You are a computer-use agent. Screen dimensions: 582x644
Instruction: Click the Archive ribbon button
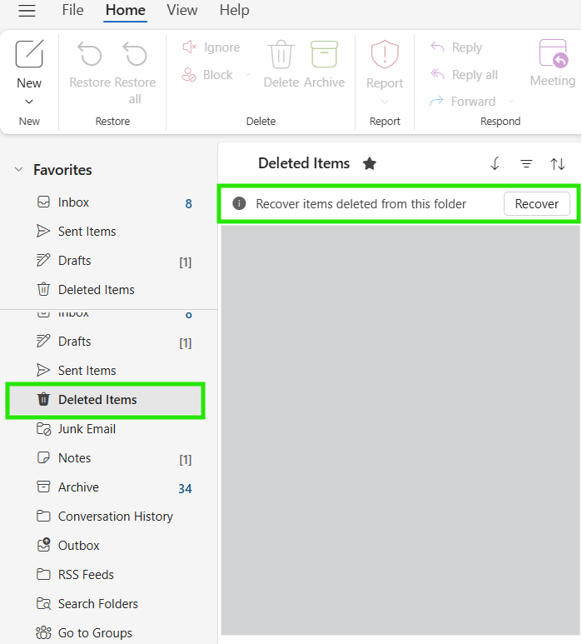[324, 63]
